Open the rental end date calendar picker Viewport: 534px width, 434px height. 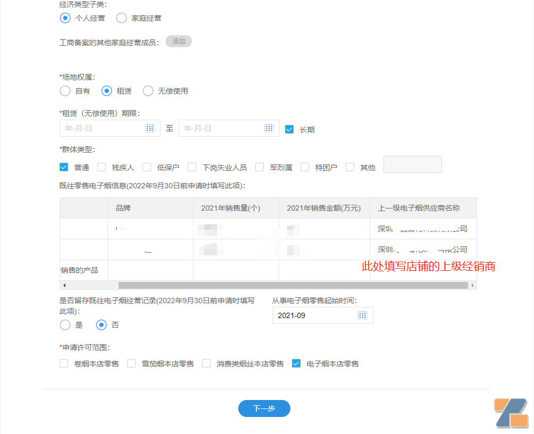[270, 128]
